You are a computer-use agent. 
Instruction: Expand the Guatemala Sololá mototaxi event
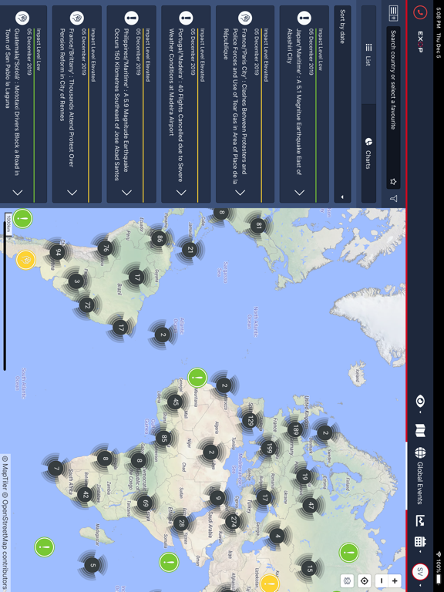pyautogui.click(x=18, y=193)
